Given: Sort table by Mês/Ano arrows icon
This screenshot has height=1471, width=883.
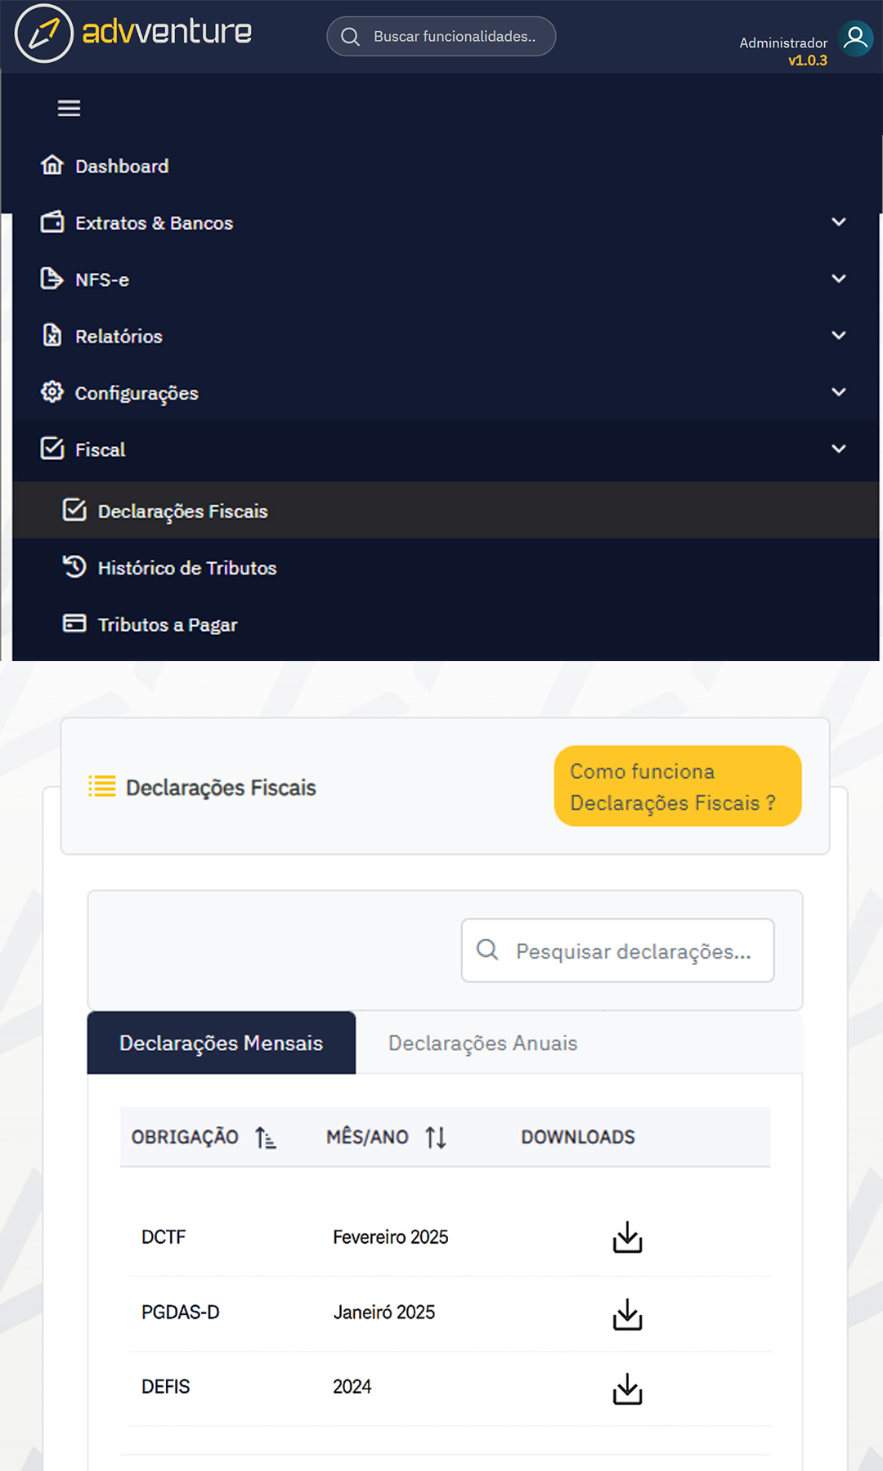Looking at the screenshot, I should [436, 1137].
